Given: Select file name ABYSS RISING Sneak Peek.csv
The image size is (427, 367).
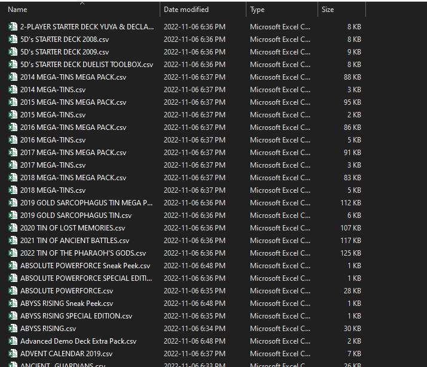Looking at the screenshot, I should click(x=67, y=303).
